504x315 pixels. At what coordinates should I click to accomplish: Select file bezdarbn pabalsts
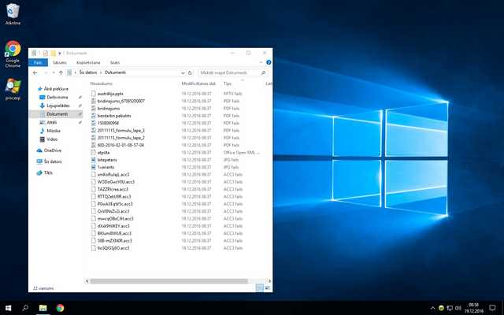[114, 116]
